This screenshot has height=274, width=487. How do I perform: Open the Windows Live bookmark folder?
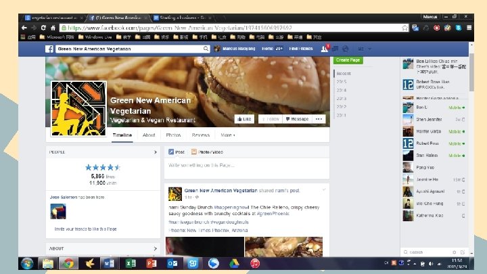(95, 37)
